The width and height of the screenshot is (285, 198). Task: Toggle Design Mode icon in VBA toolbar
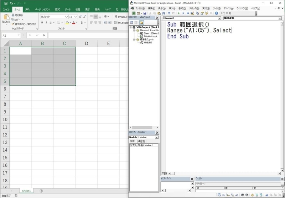(192, 13)
